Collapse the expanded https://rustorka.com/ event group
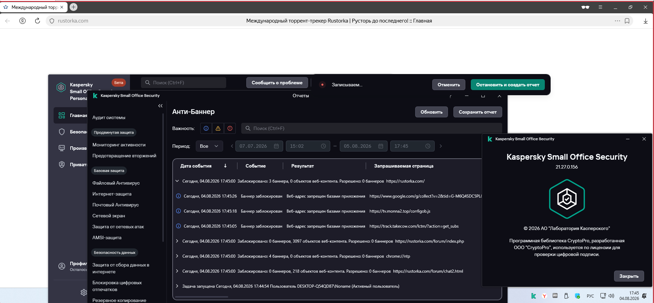654x303 pixels. pos(177,181)
